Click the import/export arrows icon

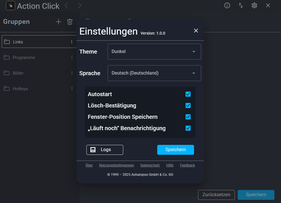pos(241,6)
